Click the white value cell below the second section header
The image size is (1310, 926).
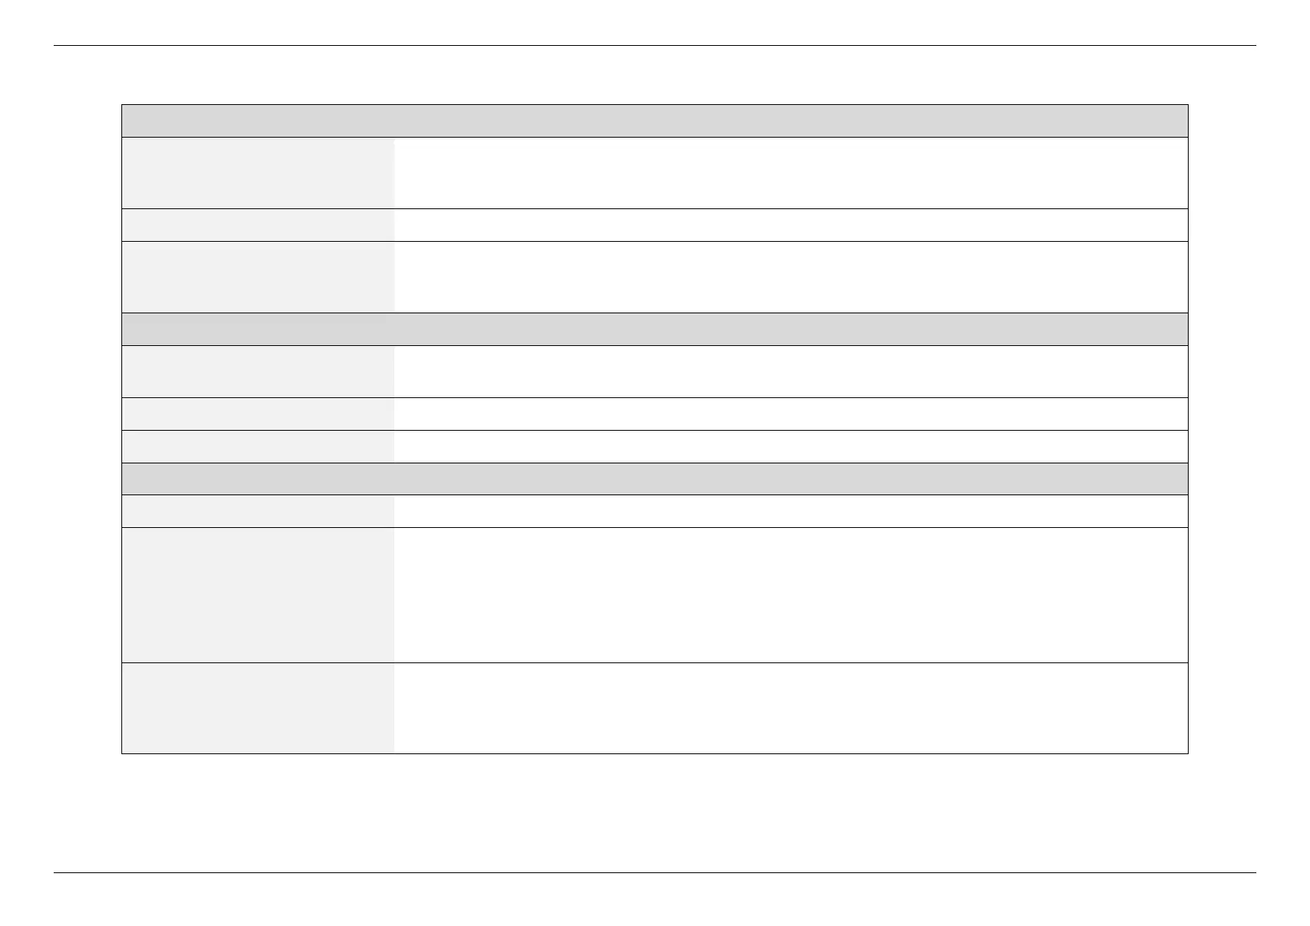791,372
